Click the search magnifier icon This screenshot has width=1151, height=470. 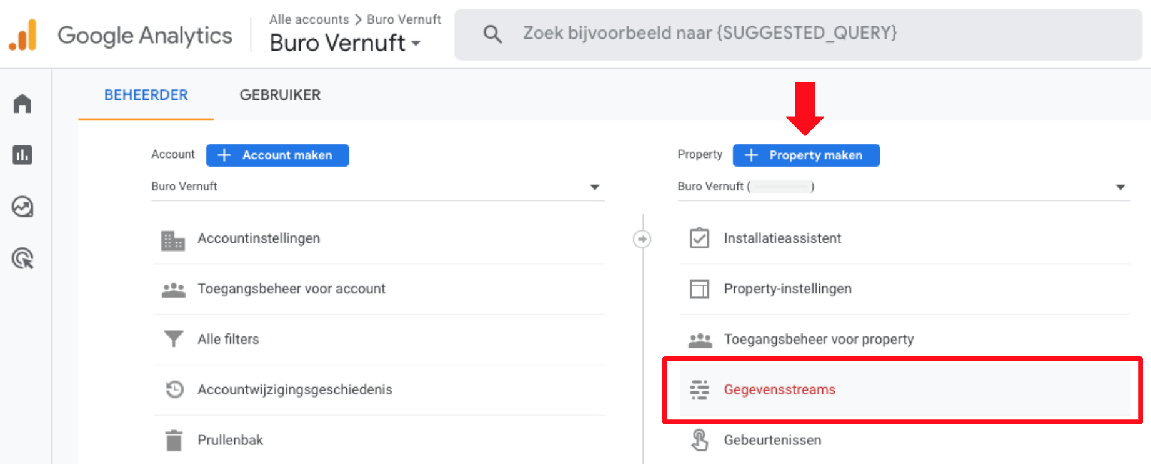(x=492, y=34)
